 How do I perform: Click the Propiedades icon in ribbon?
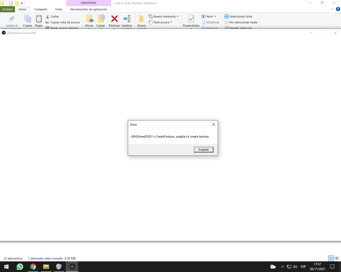tap(191, 19)
